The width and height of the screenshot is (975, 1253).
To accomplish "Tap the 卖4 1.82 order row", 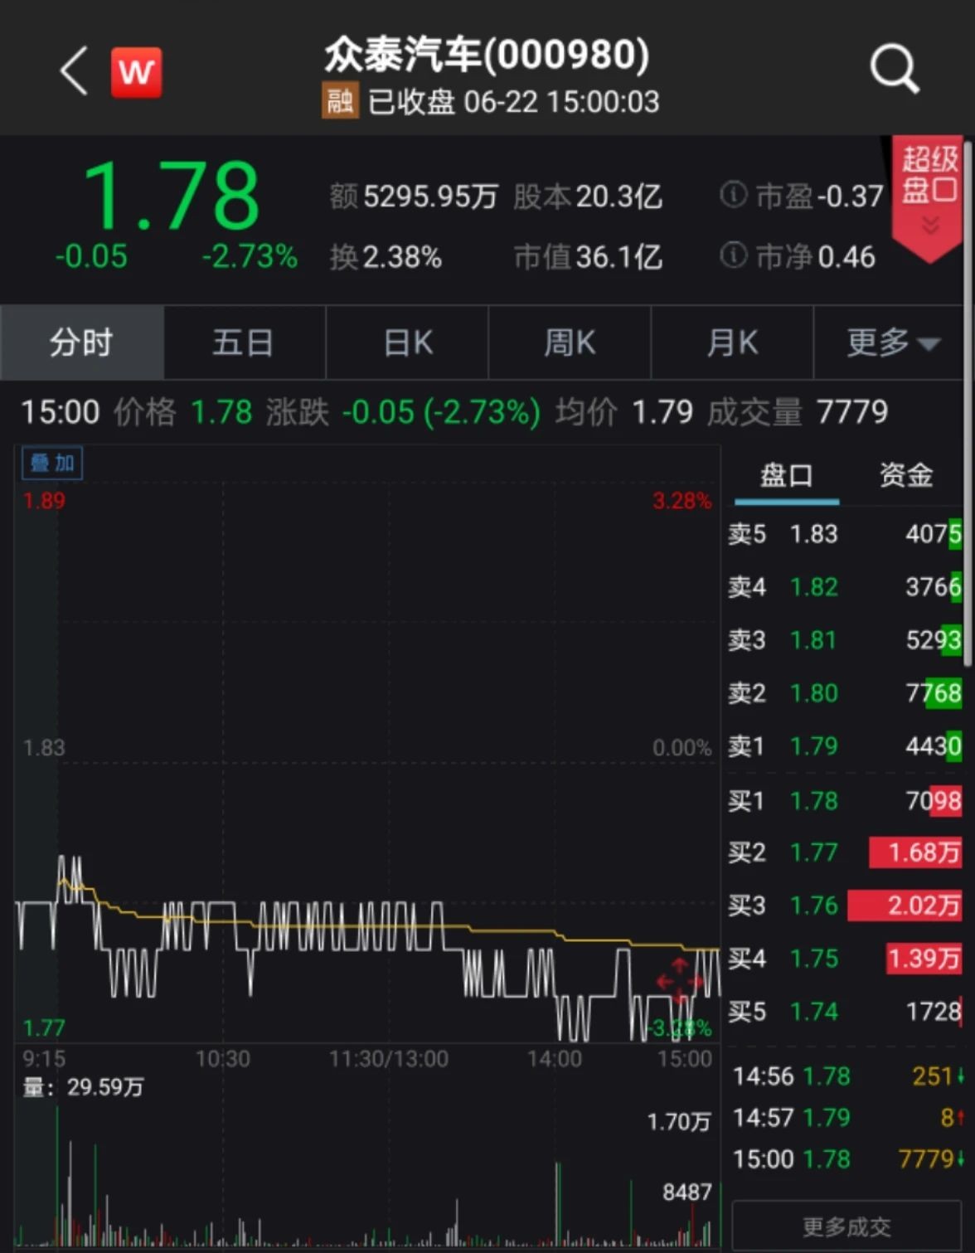I will (845, 587).
